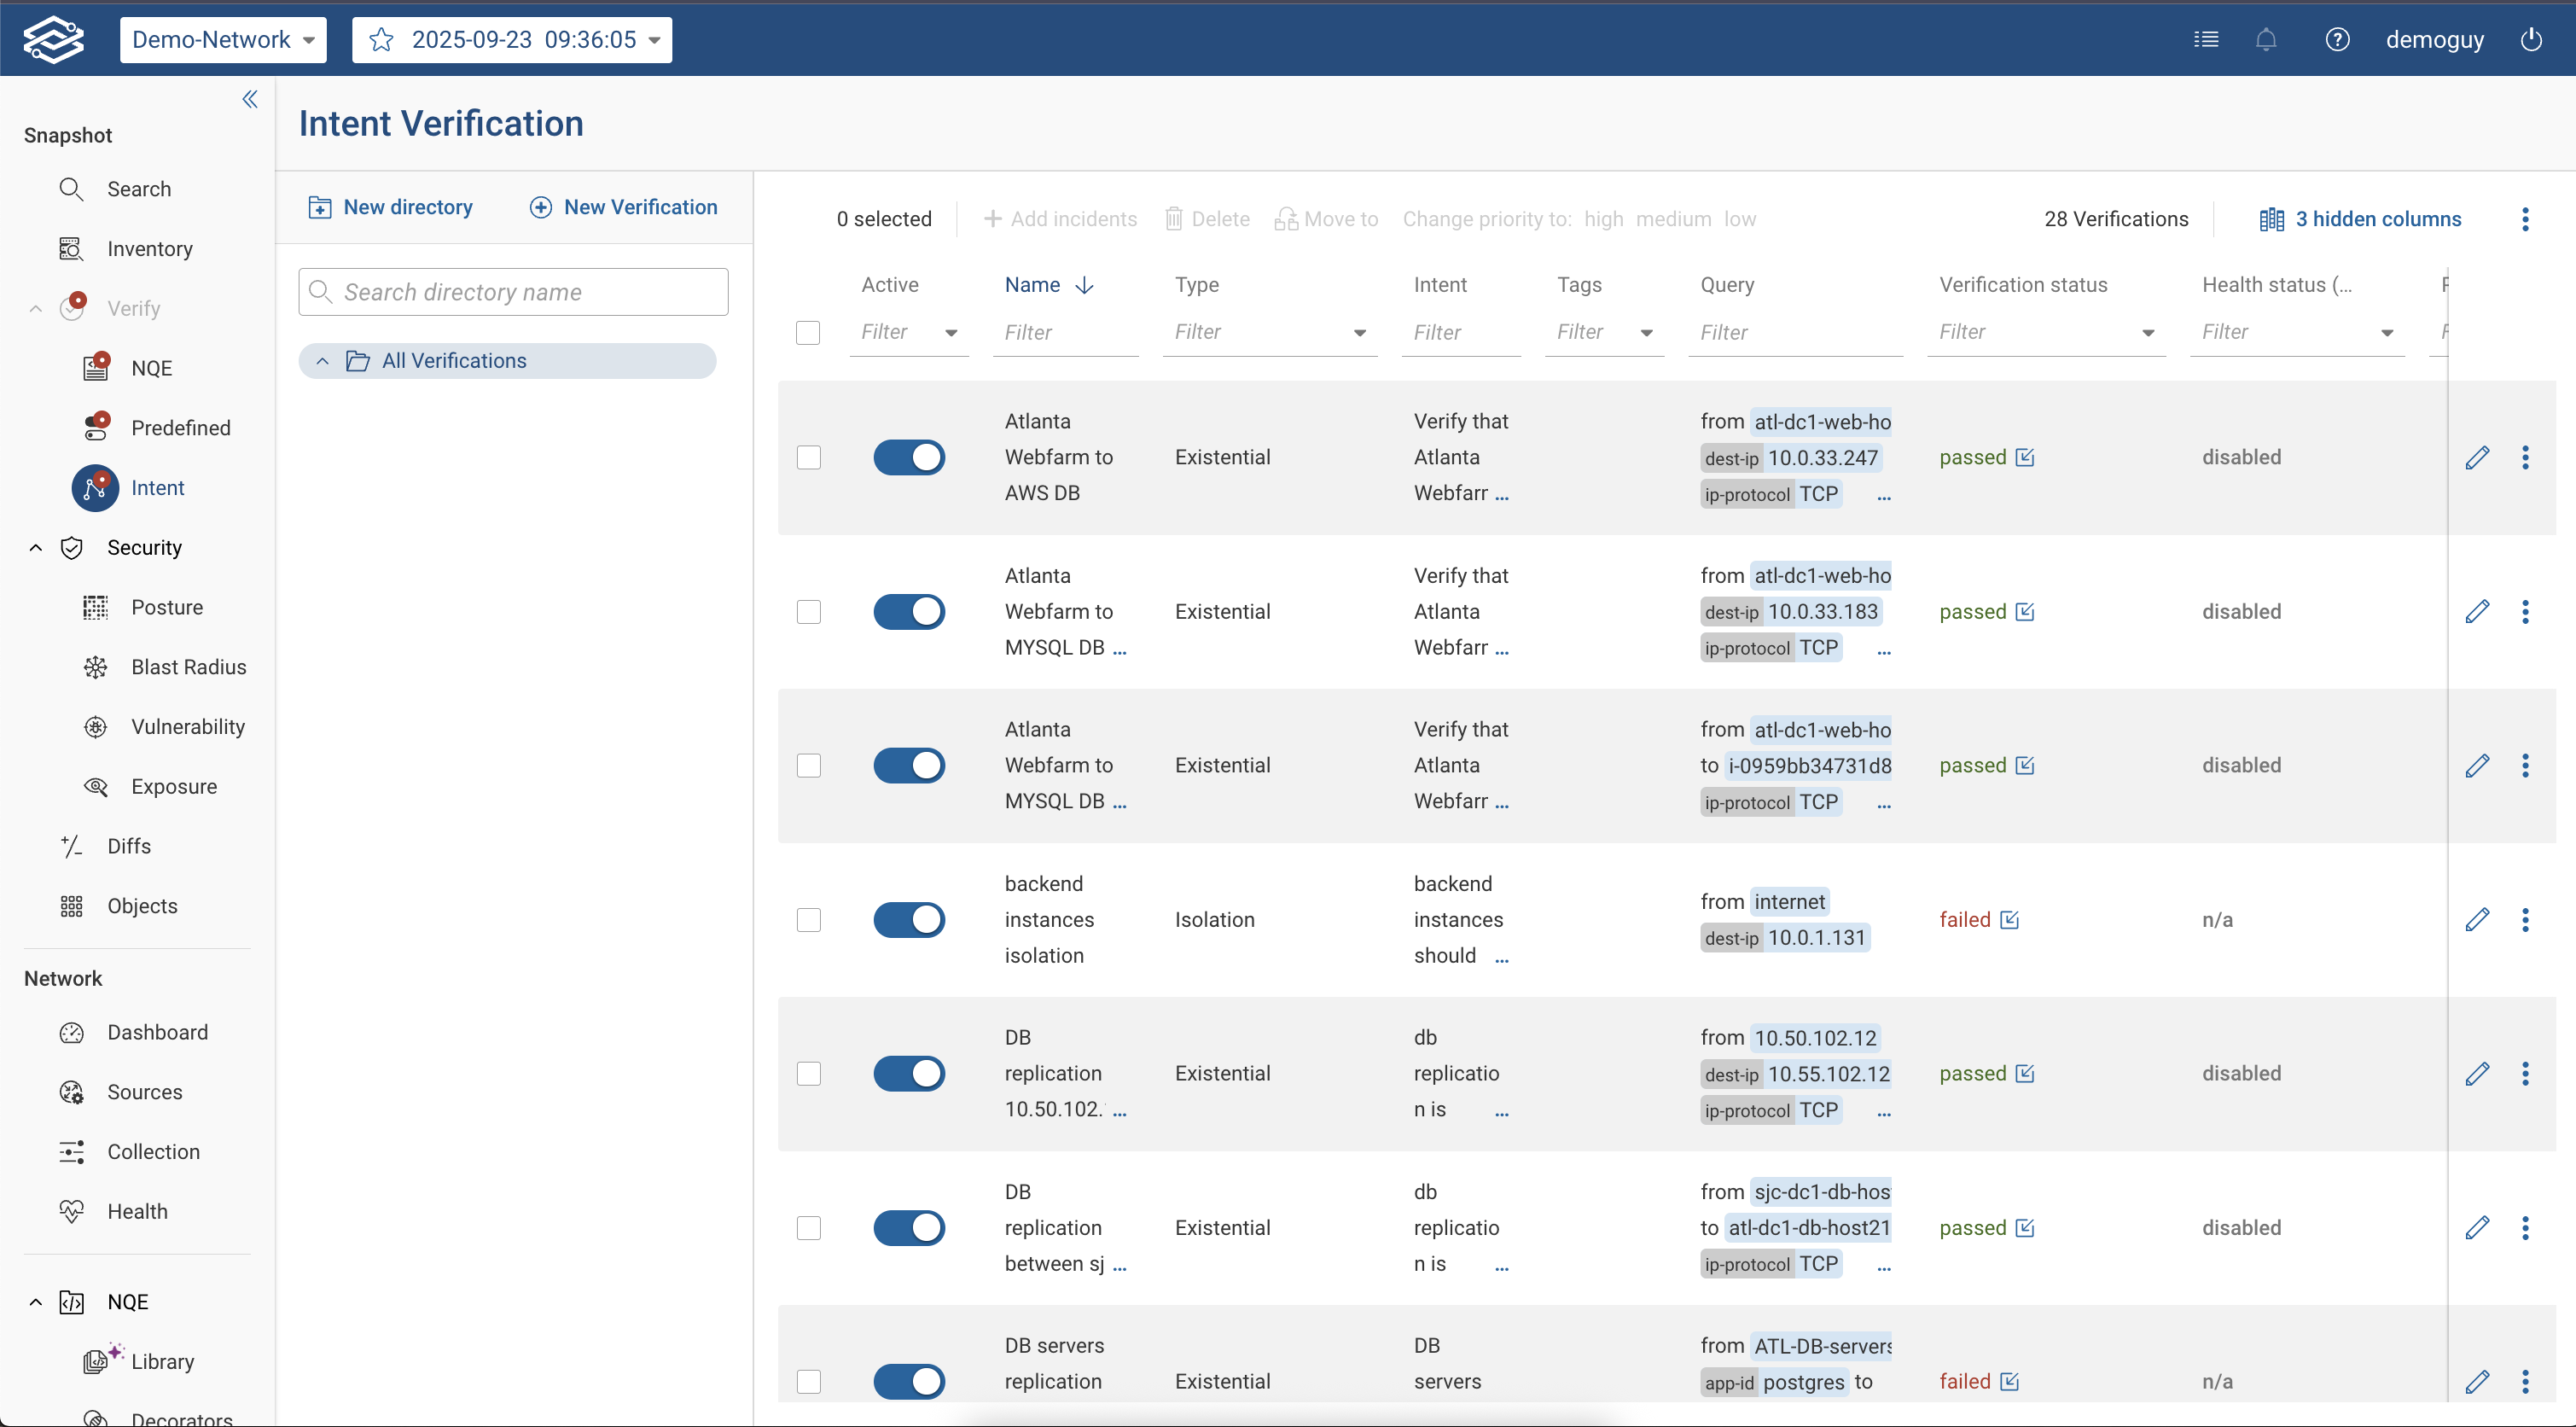This screenshot has height=1427, width=2576.
Task: Open the failed status link for backend instances
Action: (2010, 919)
